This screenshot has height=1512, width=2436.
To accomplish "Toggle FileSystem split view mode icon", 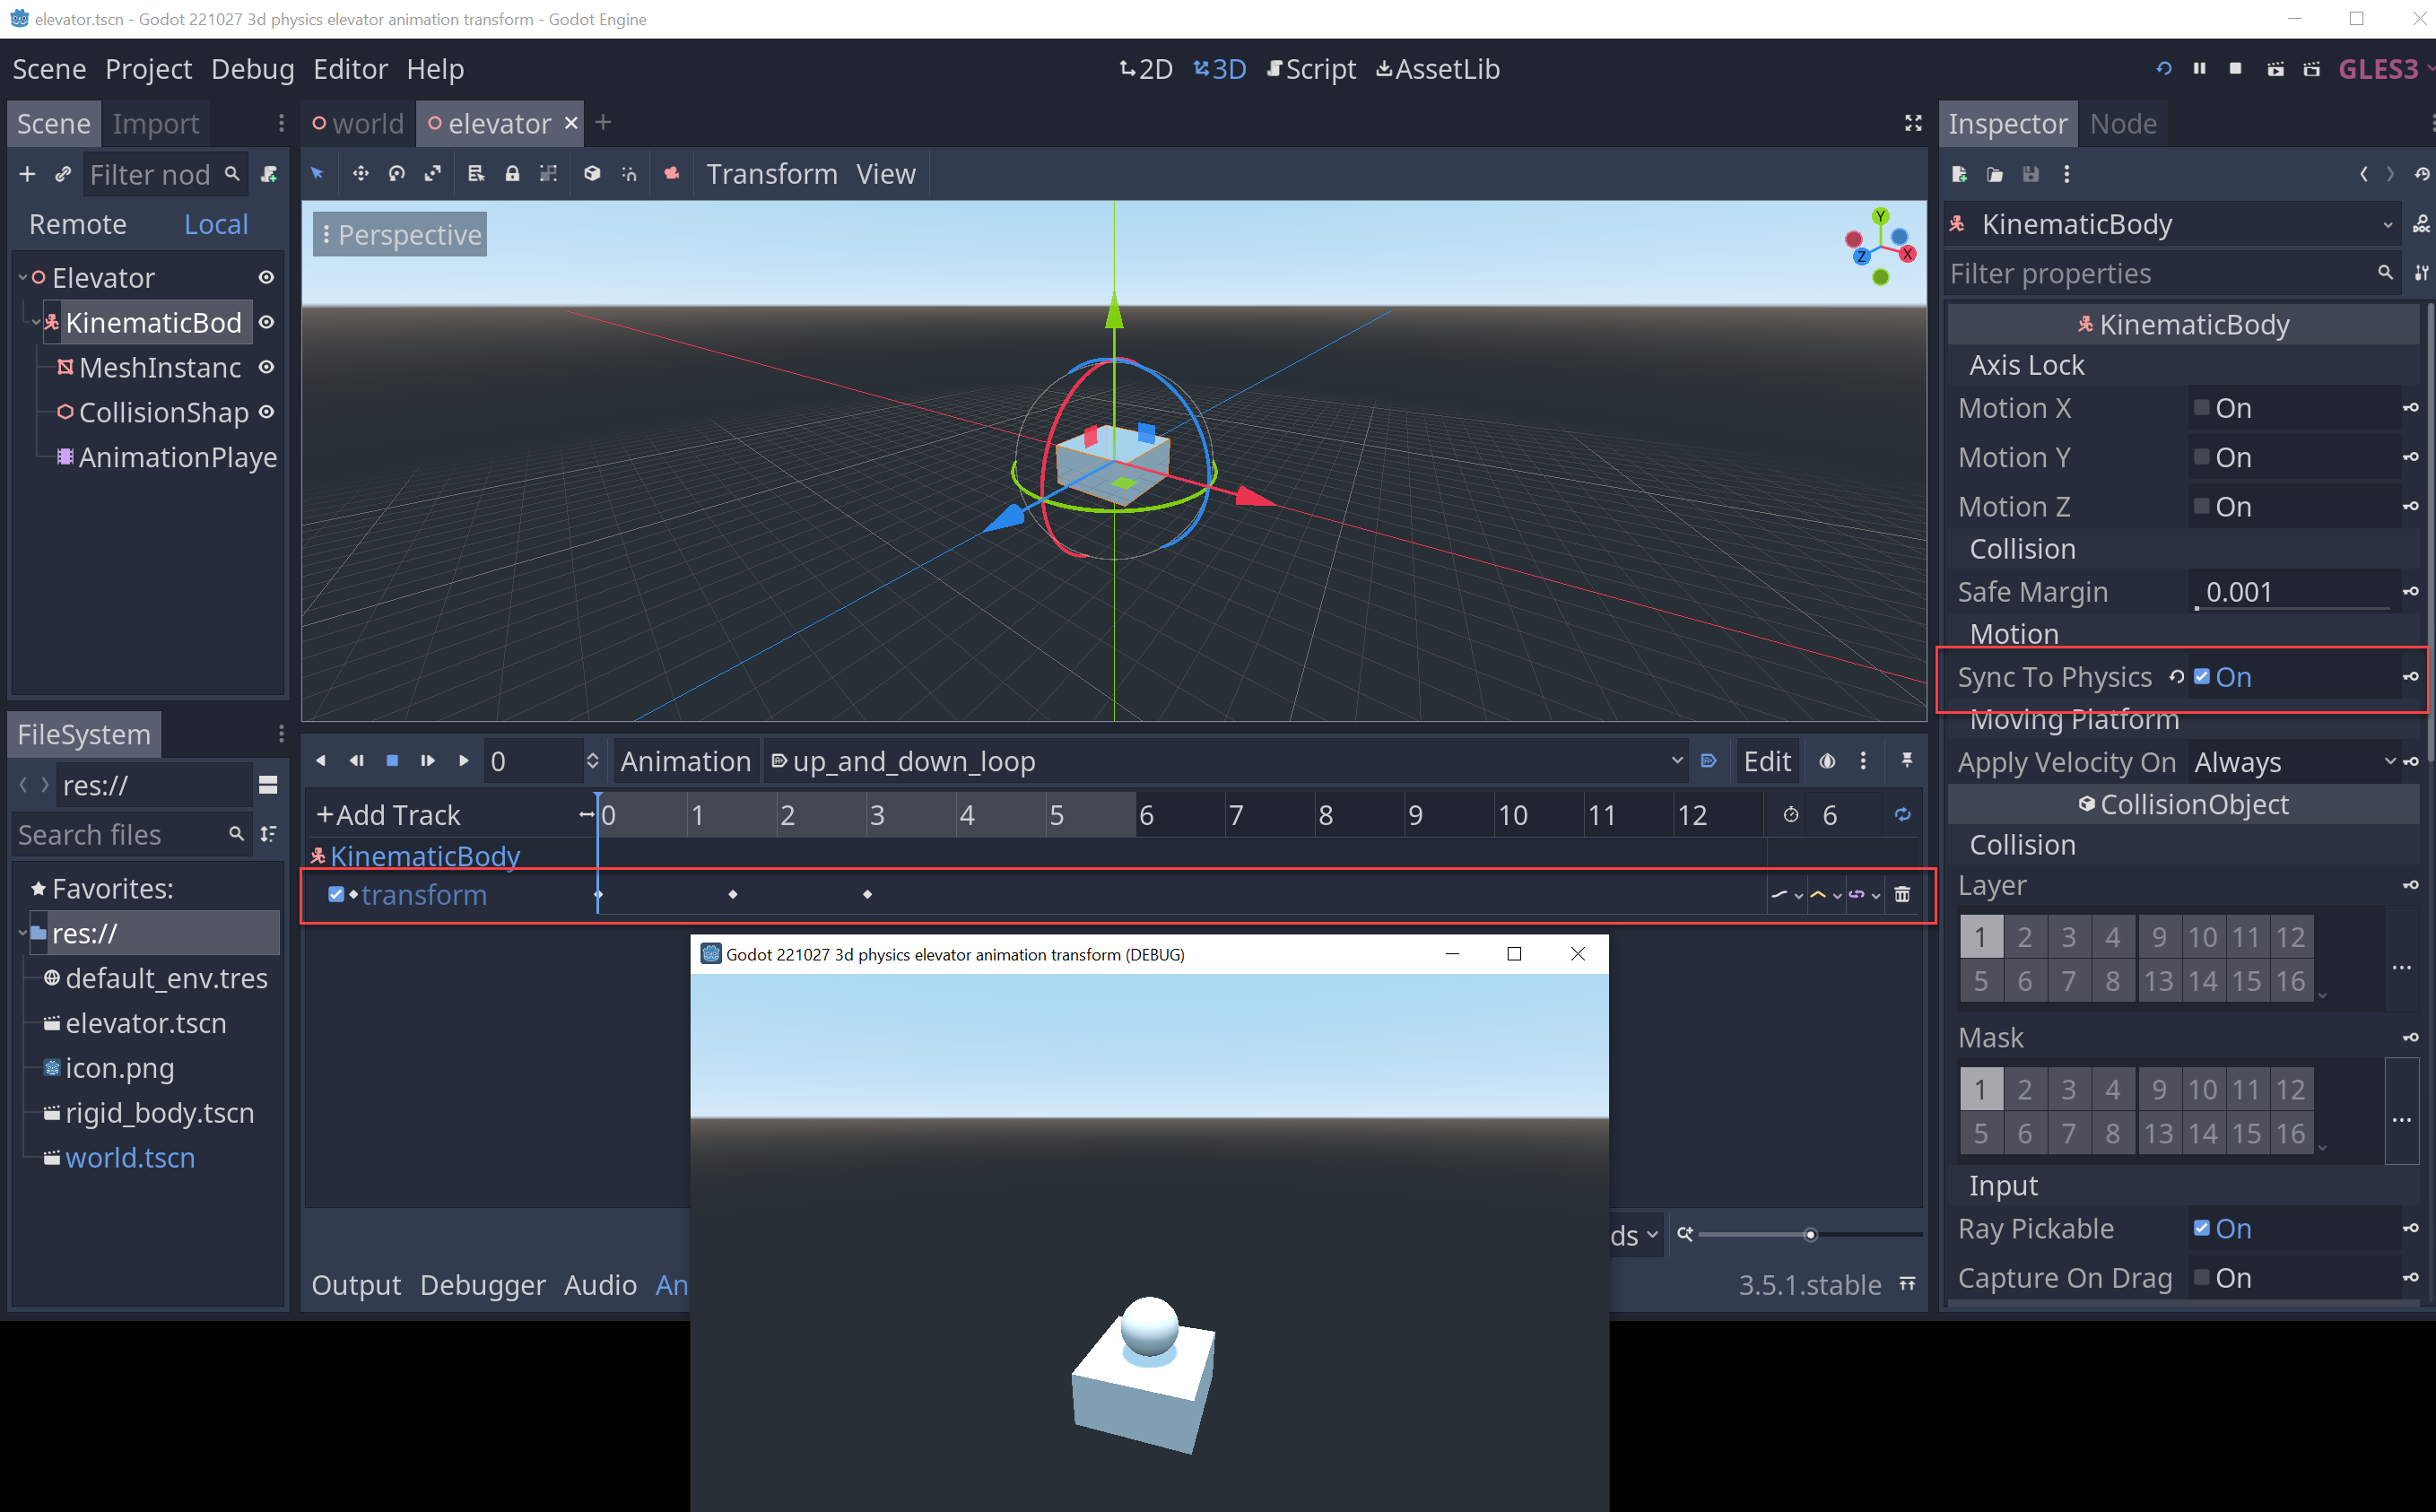I will [268, 785].
